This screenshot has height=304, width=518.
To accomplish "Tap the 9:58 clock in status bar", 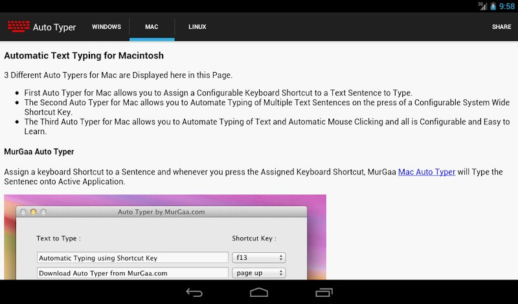I will (x=507, y=6).
